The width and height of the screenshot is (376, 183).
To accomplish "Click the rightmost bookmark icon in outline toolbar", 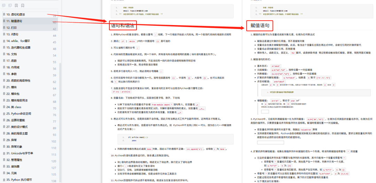I will [x=23, y=5].
